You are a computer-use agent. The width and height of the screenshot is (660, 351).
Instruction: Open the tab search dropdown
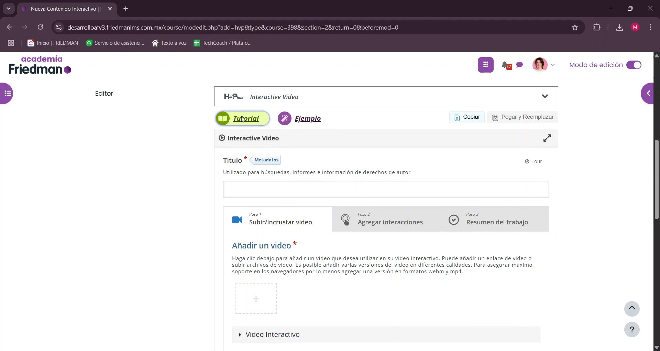[9, 9]
